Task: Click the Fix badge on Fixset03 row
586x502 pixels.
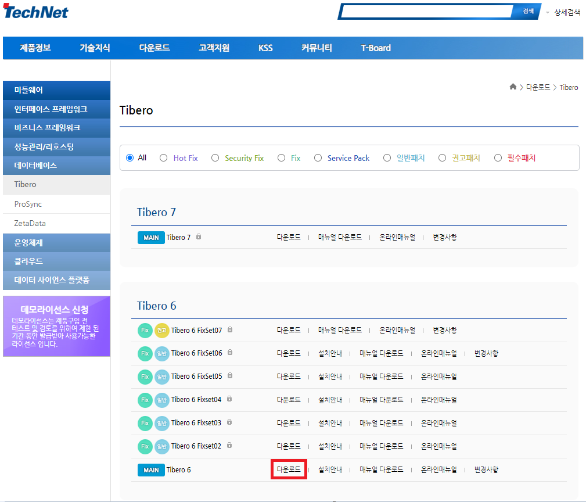Action: click(x=145, y=423)
